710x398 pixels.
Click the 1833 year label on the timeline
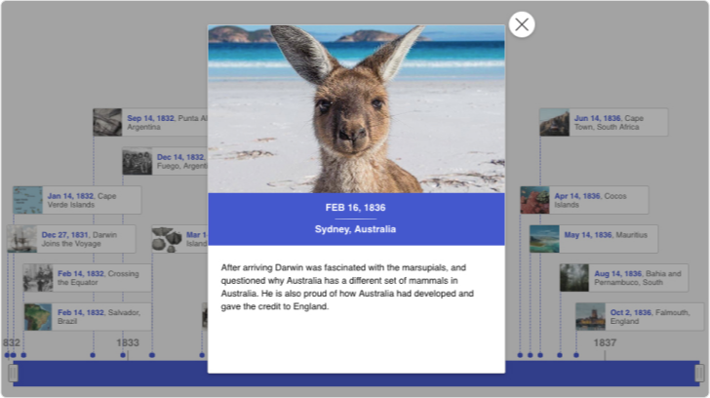click(x=128, y=342)
